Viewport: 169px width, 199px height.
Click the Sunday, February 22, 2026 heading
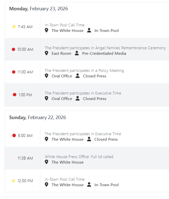click(37, 118)
